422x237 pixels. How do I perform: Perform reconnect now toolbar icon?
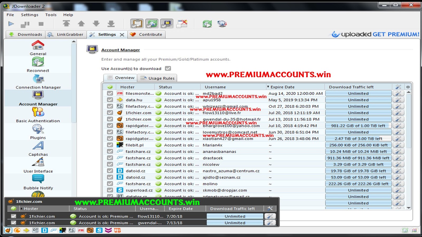click(207, 24)
